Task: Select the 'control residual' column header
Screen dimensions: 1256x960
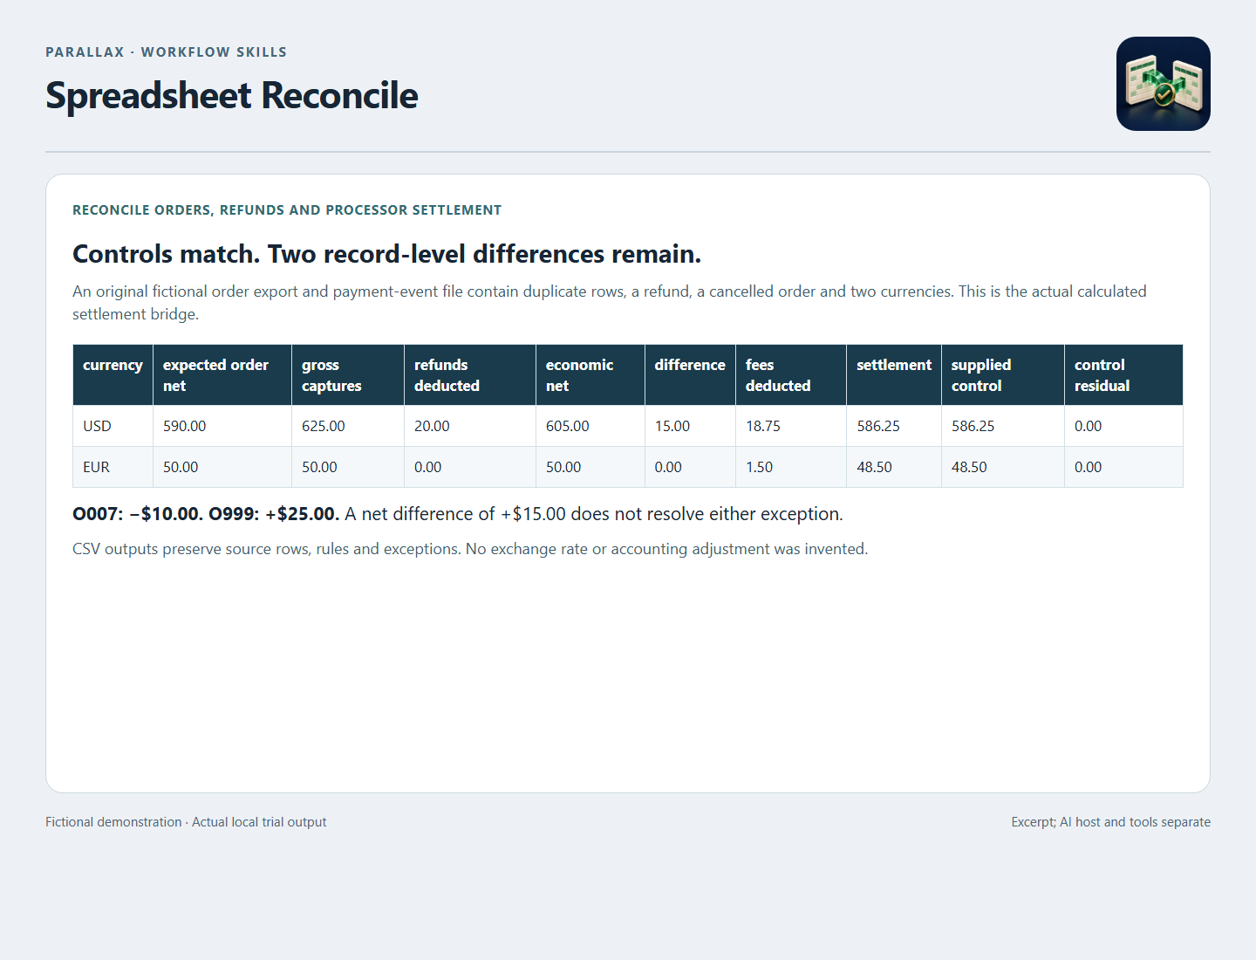Action: click(1123, 375)
